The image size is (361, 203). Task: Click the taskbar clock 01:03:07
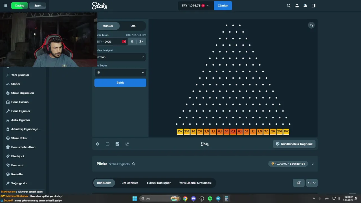348,198
